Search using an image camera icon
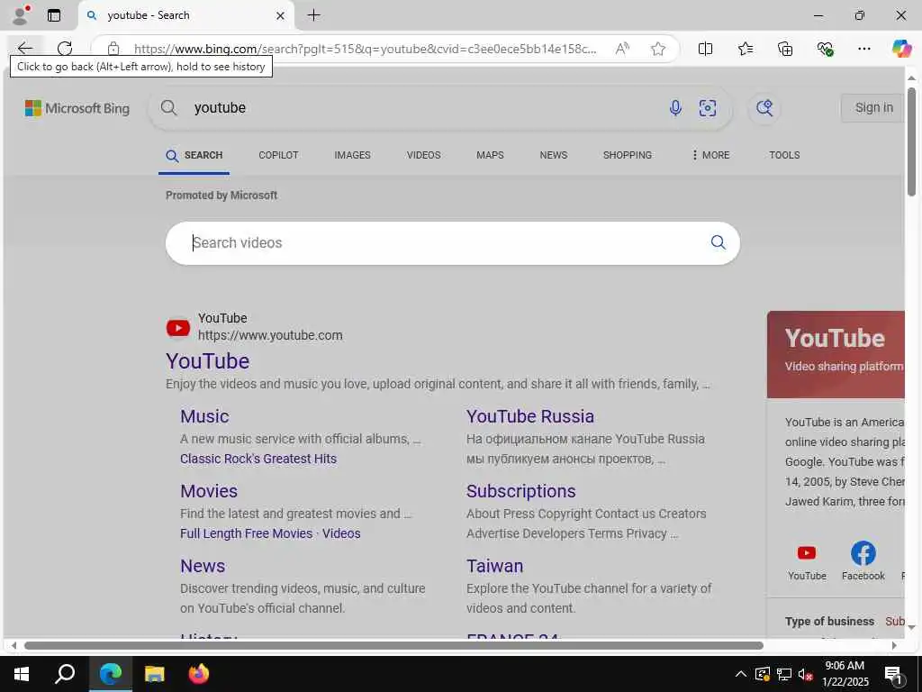The image size is (922, 692). click(x=708, y=108)
